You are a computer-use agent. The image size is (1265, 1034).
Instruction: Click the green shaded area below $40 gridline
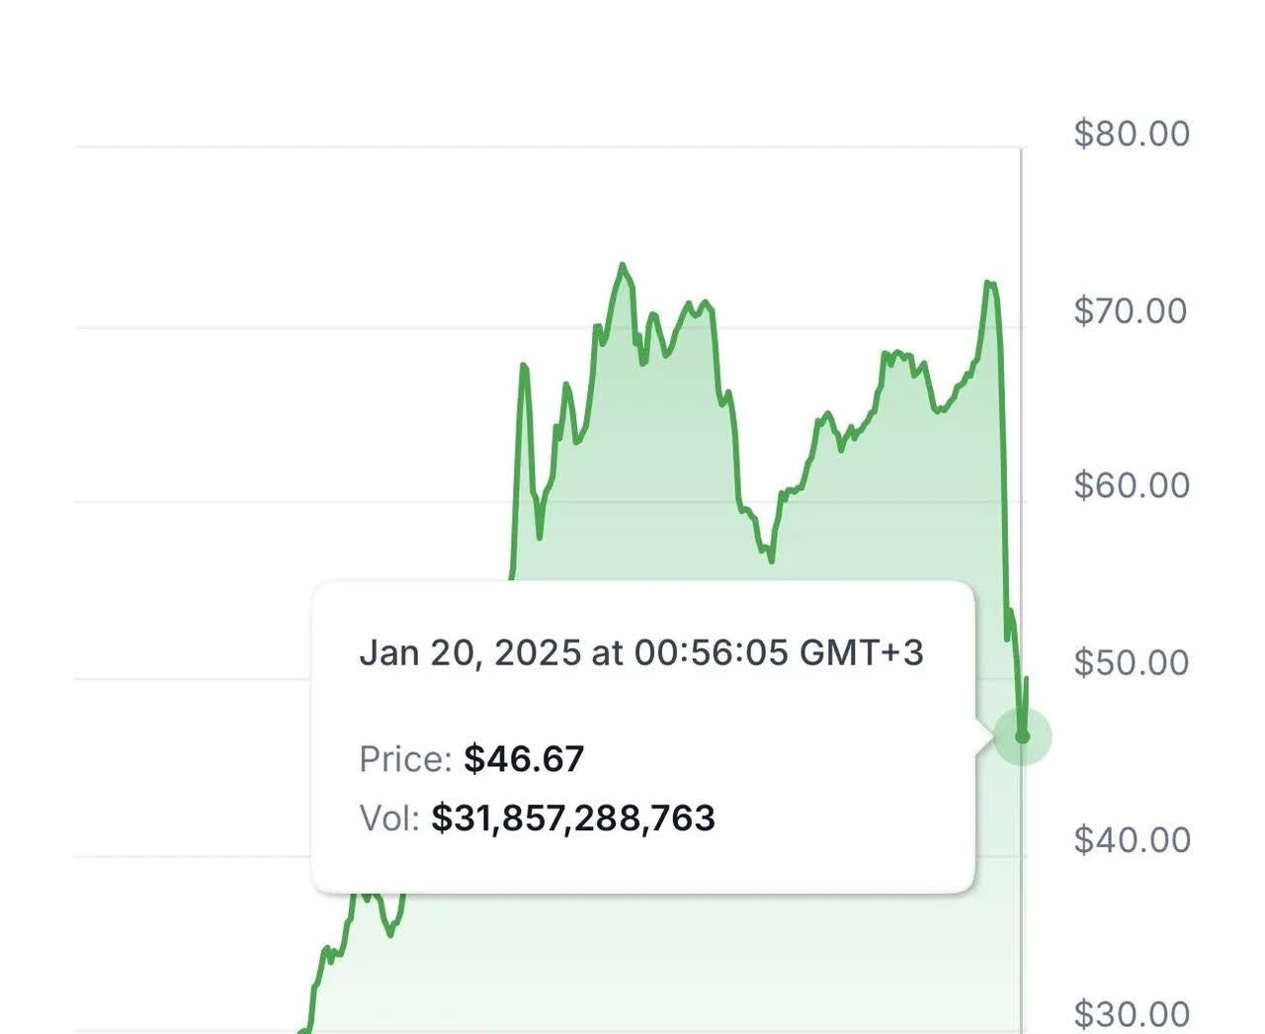point(692,959)
